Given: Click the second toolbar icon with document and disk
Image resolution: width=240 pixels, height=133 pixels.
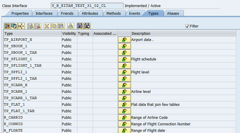Looking at the screenshot, I should click(14, 26).
